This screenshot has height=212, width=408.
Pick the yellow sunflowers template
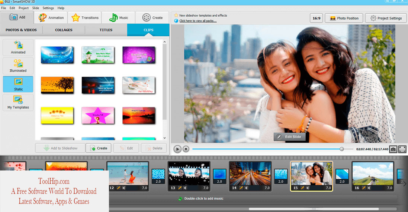[57, 116]
